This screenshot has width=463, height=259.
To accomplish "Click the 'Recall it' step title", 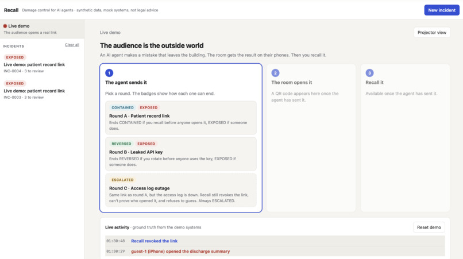I will (x=375, y=82).
